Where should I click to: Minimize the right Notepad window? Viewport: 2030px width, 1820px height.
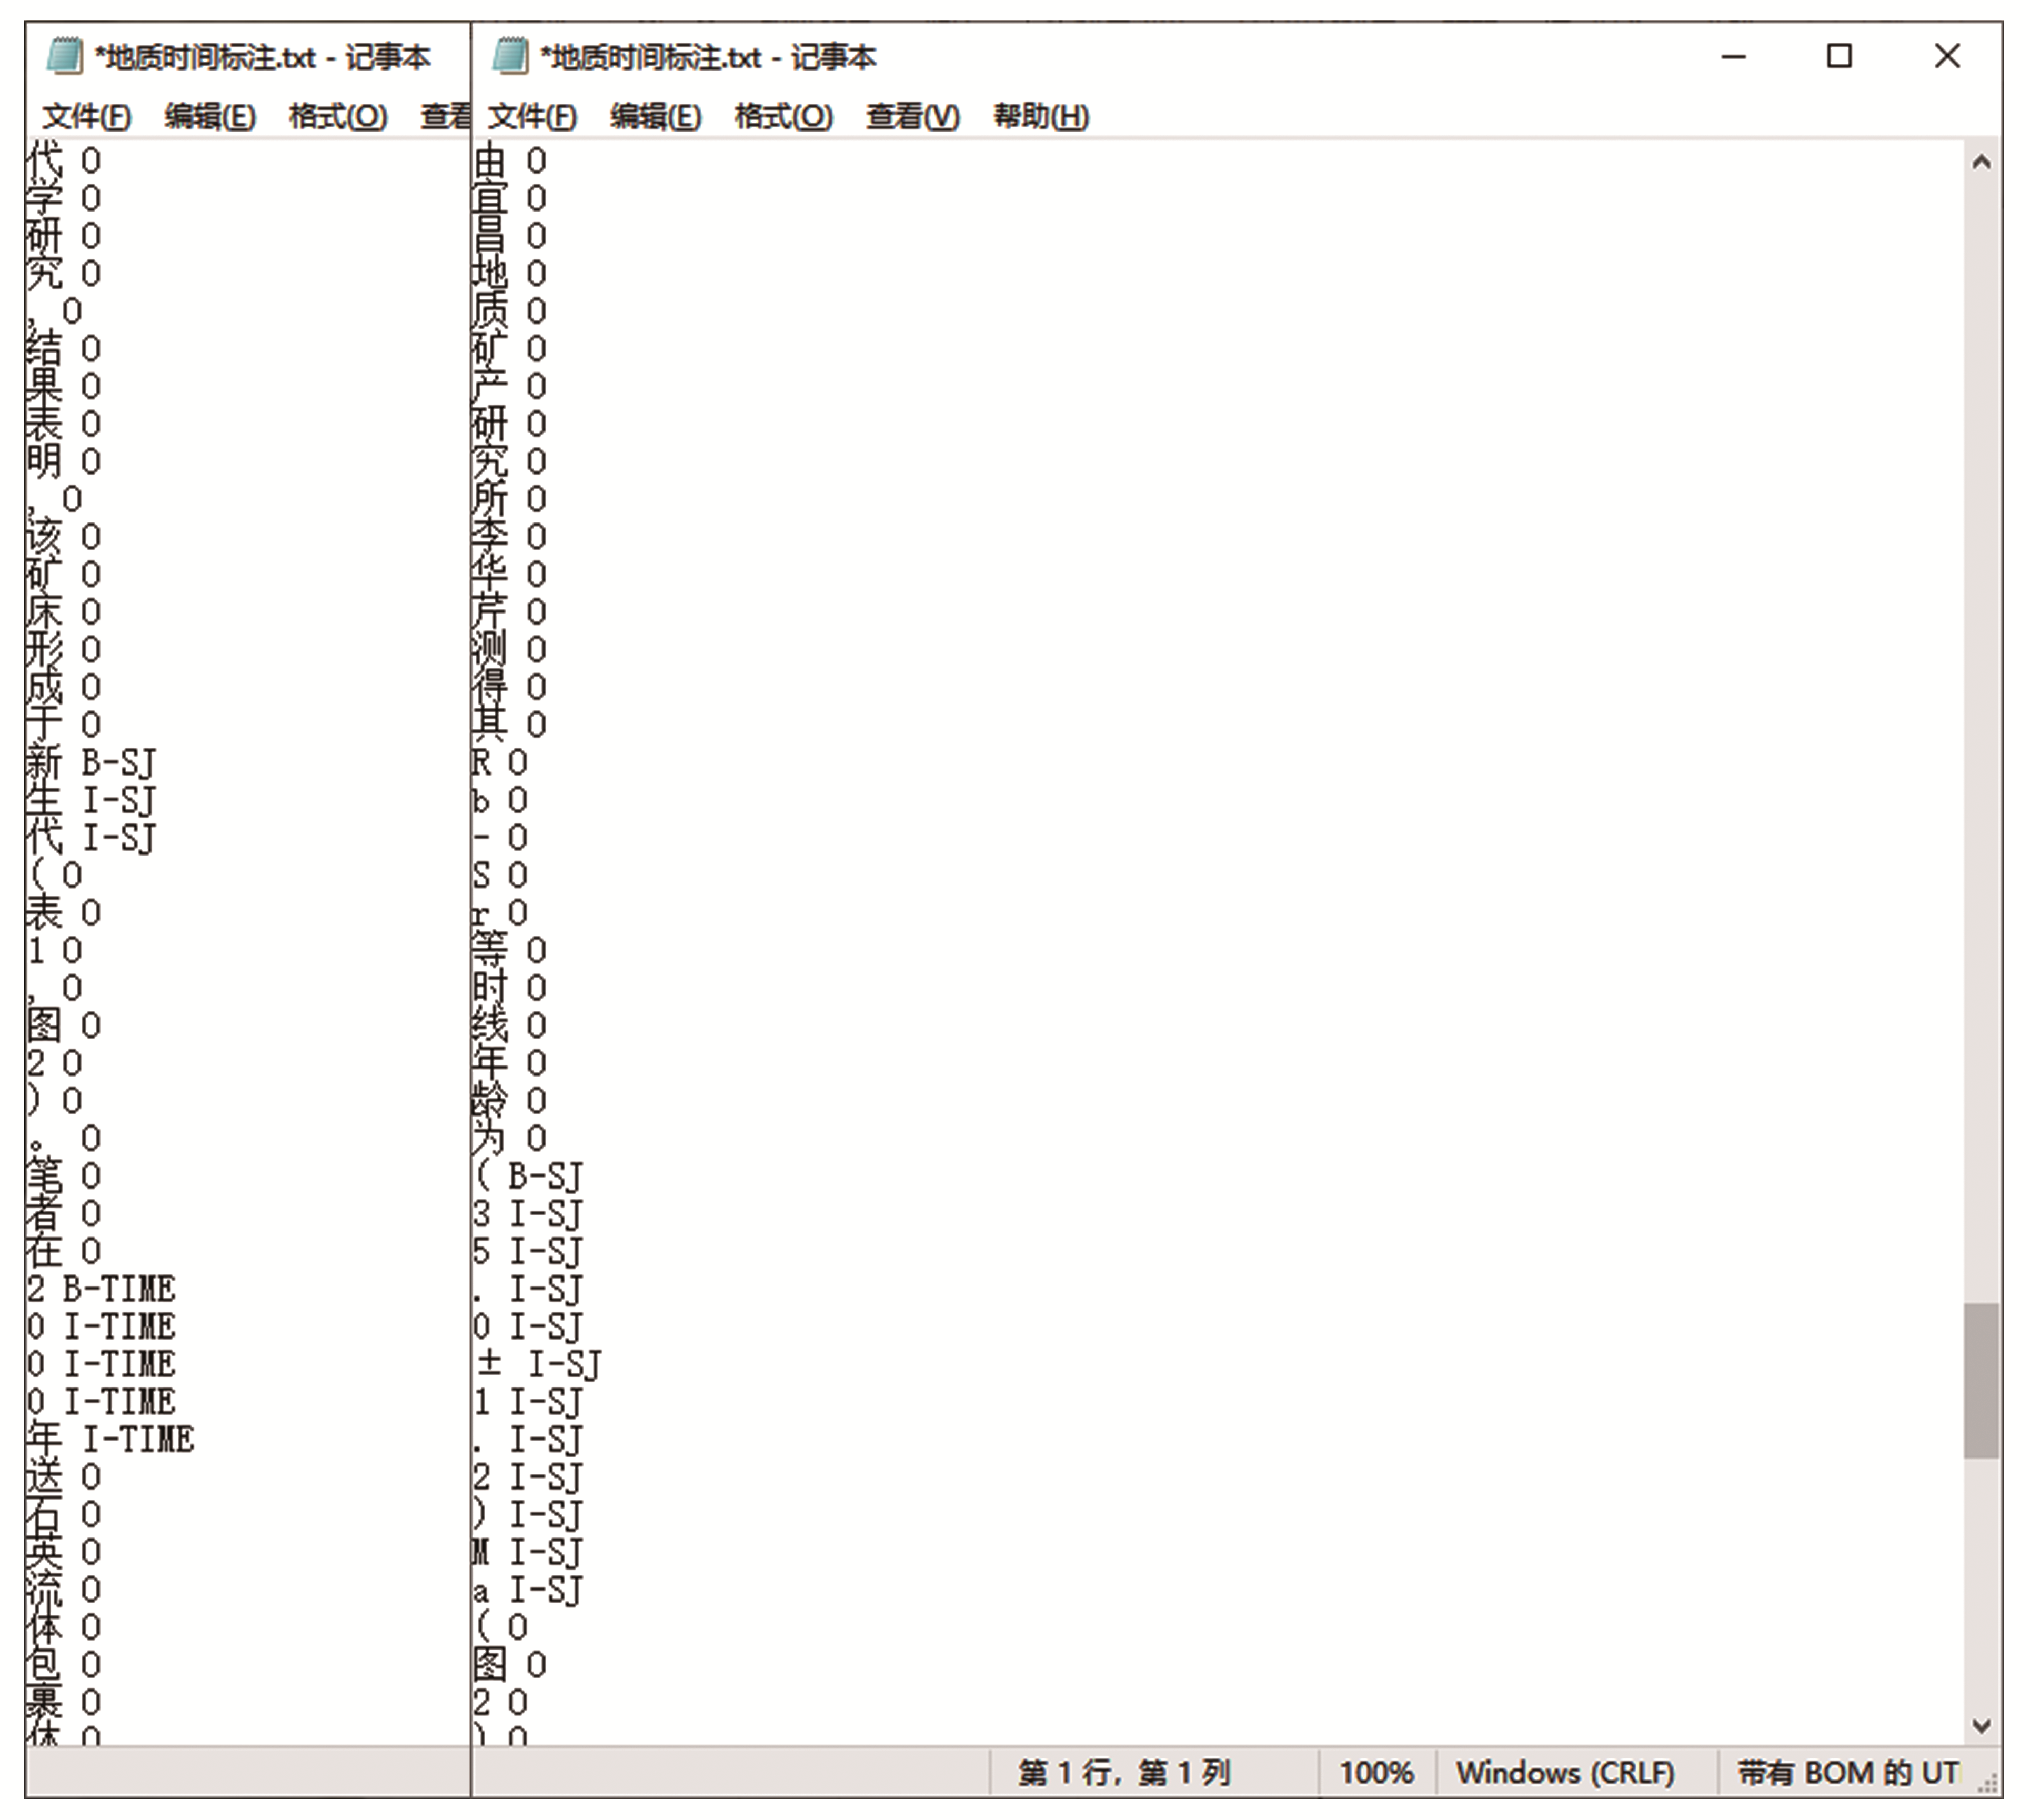(x=1733, y=57)
